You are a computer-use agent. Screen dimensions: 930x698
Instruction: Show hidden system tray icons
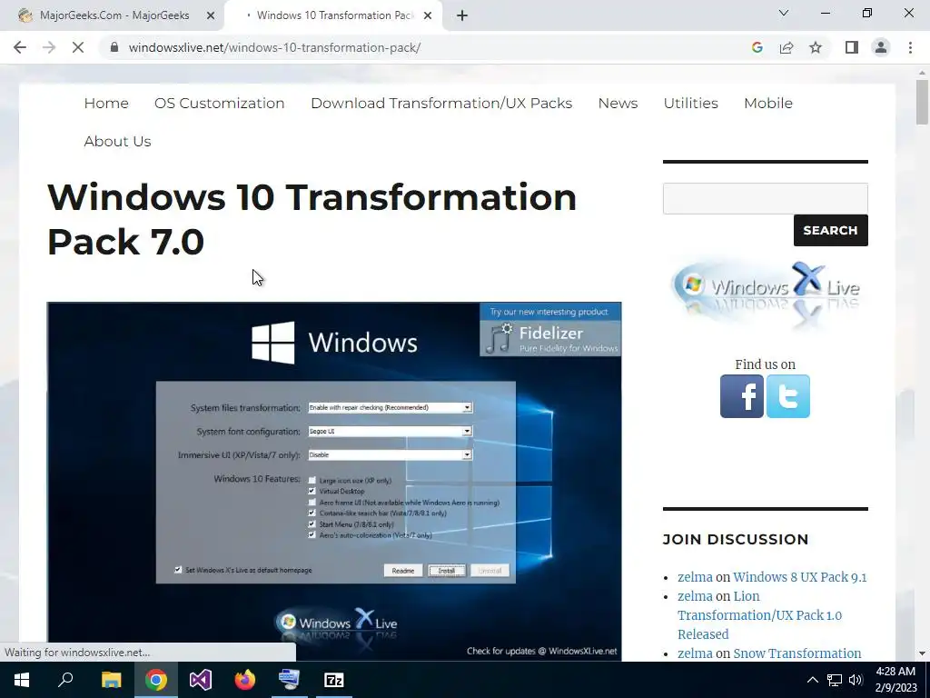click(813, 680)
